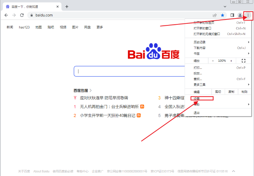Select 打开新的窗口 menu item

[218, 28]
